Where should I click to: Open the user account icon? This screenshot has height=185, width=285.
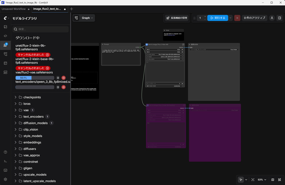[x=272, y=18]
